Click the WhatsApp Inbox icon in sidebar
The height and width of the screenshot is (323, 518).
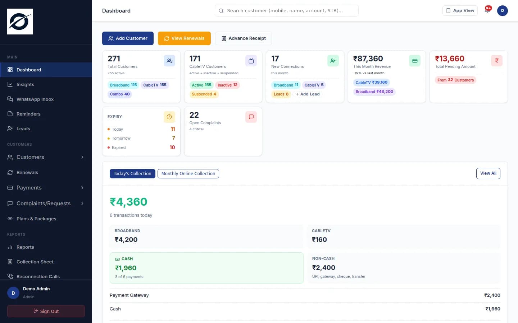[10, 99]
